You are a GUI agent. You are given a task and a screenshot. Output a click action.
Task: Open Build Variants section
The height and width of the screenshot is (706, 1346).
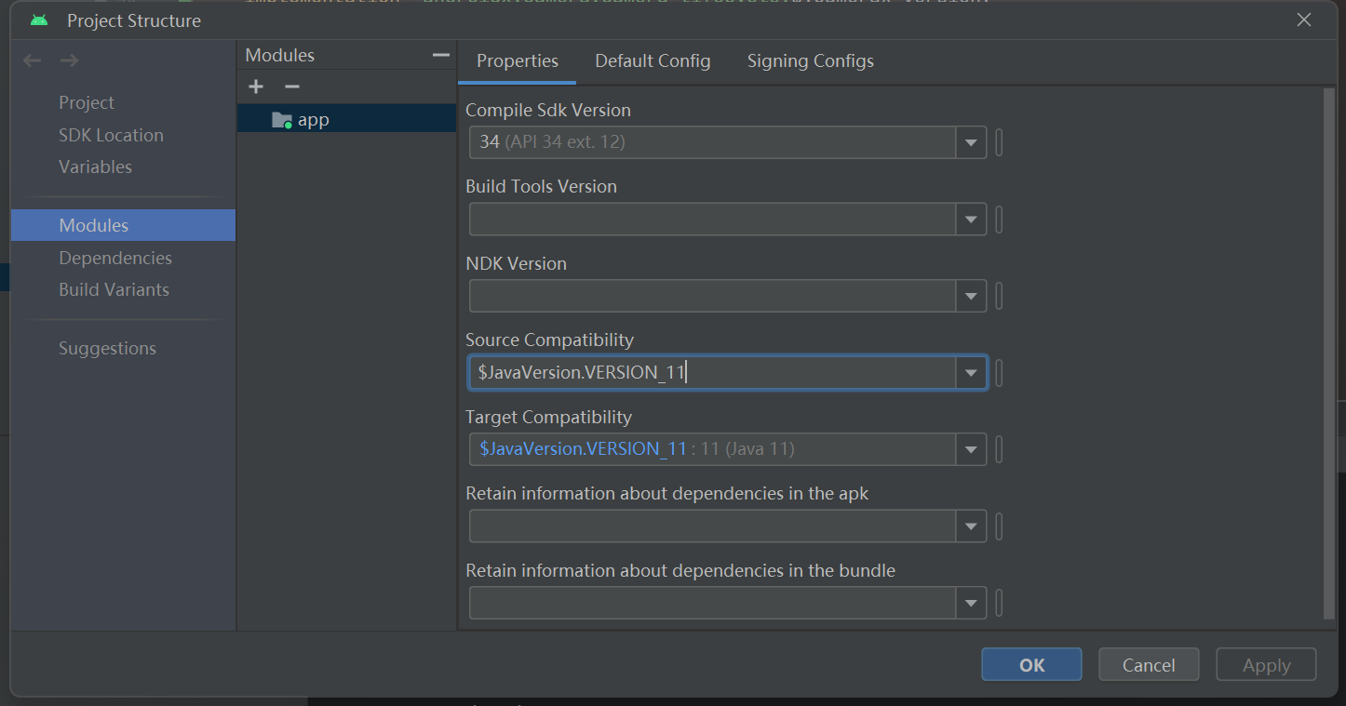tap(114, 289)
